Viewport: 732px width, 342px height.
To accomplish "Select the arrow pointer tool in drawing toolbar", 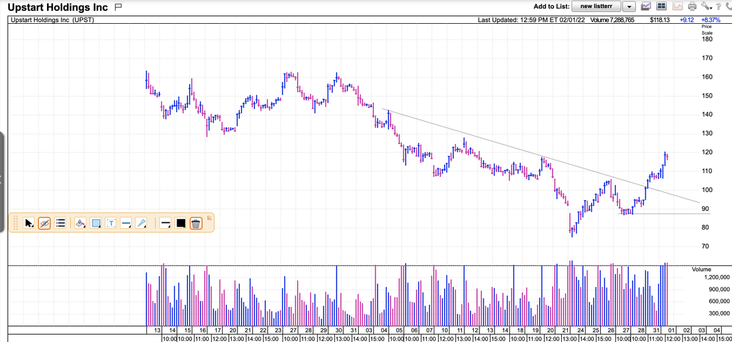I will pos(28,223).
